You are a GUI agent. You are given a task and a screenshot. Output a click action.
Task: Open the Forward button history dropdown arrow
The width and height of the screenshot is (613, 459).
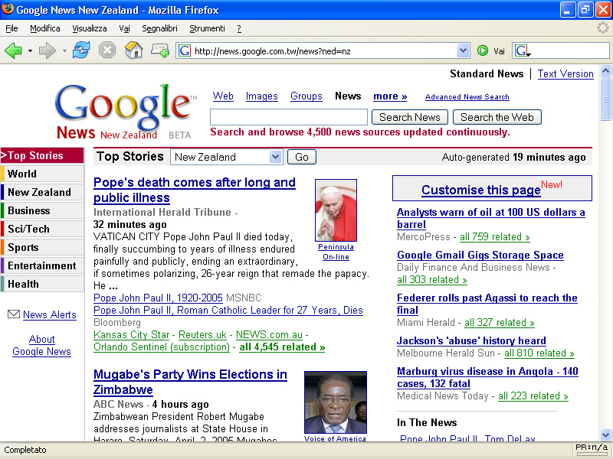pyautogui.click(x=64, y=50)
